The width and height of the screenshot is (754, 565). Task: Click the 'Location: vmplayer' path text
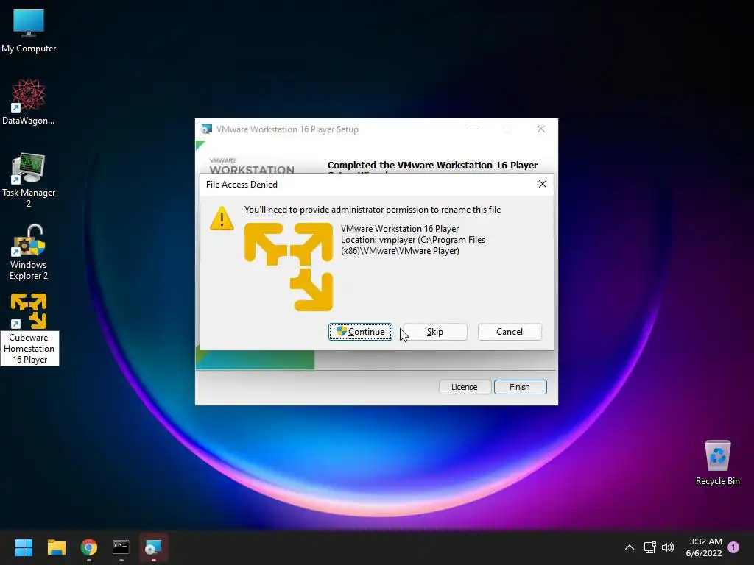(413, 245)
